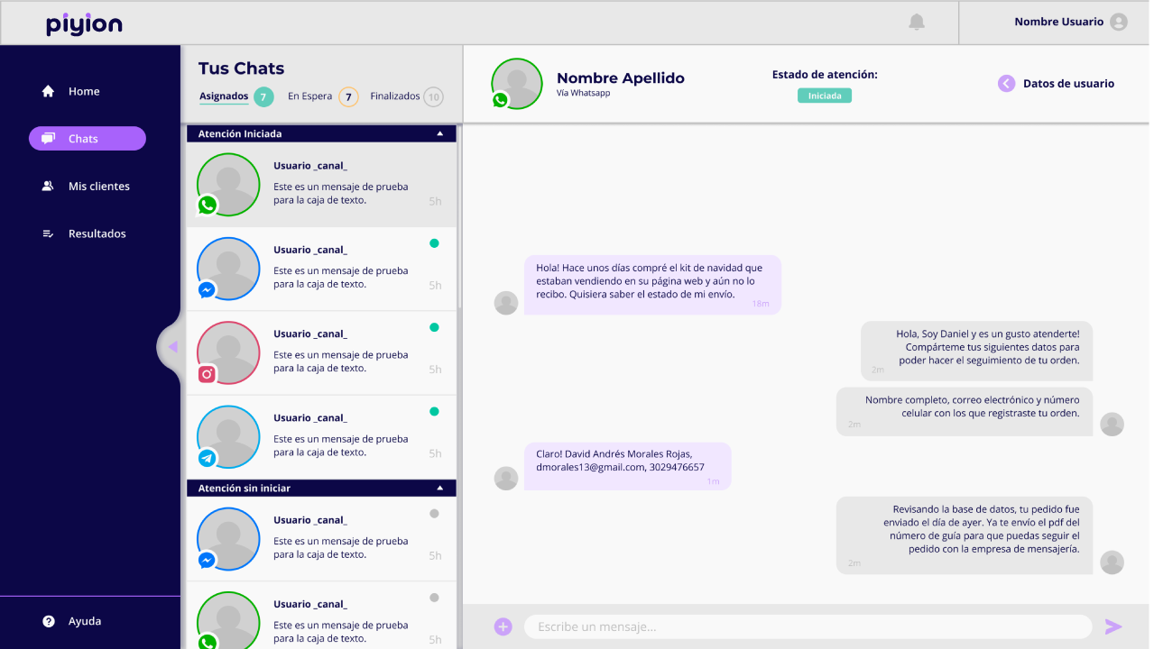Select Chats in the sidebar
1154x649 pixels.
[x=88, y=139]
